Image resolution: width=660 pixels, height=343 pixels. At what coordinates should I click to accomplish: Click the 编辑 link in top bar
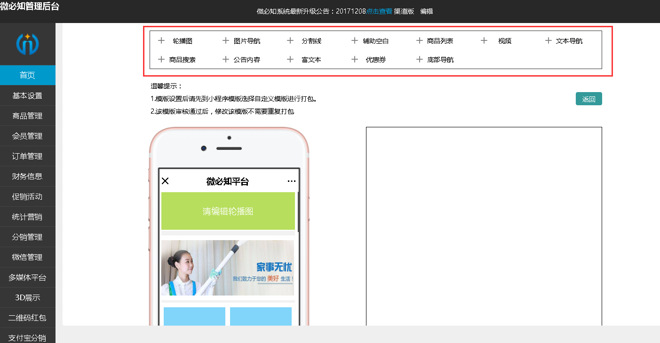pyautogui.click(x=427, y=11)
